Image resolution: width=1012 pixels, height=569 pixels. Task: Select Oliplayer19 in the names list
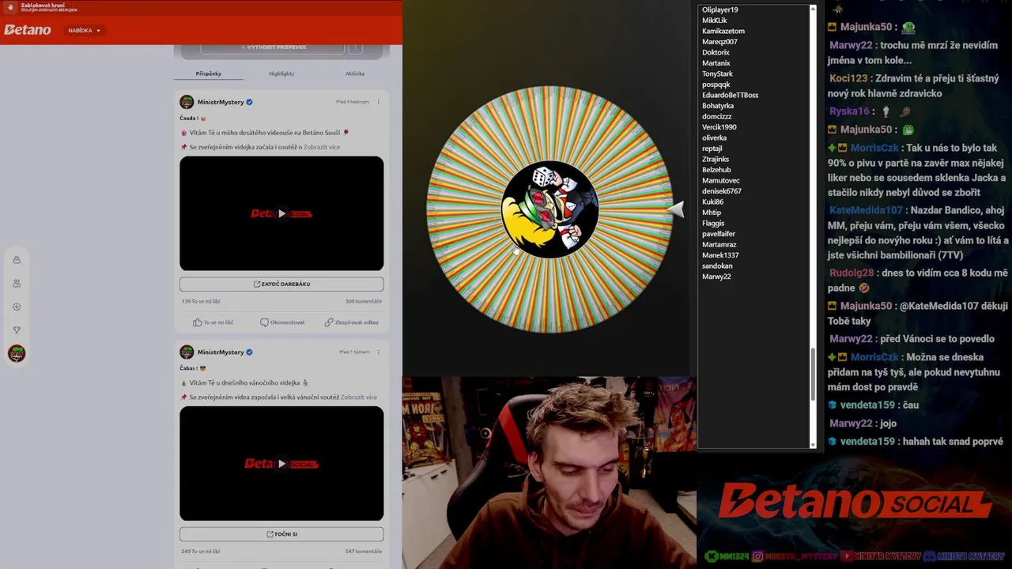720,9
